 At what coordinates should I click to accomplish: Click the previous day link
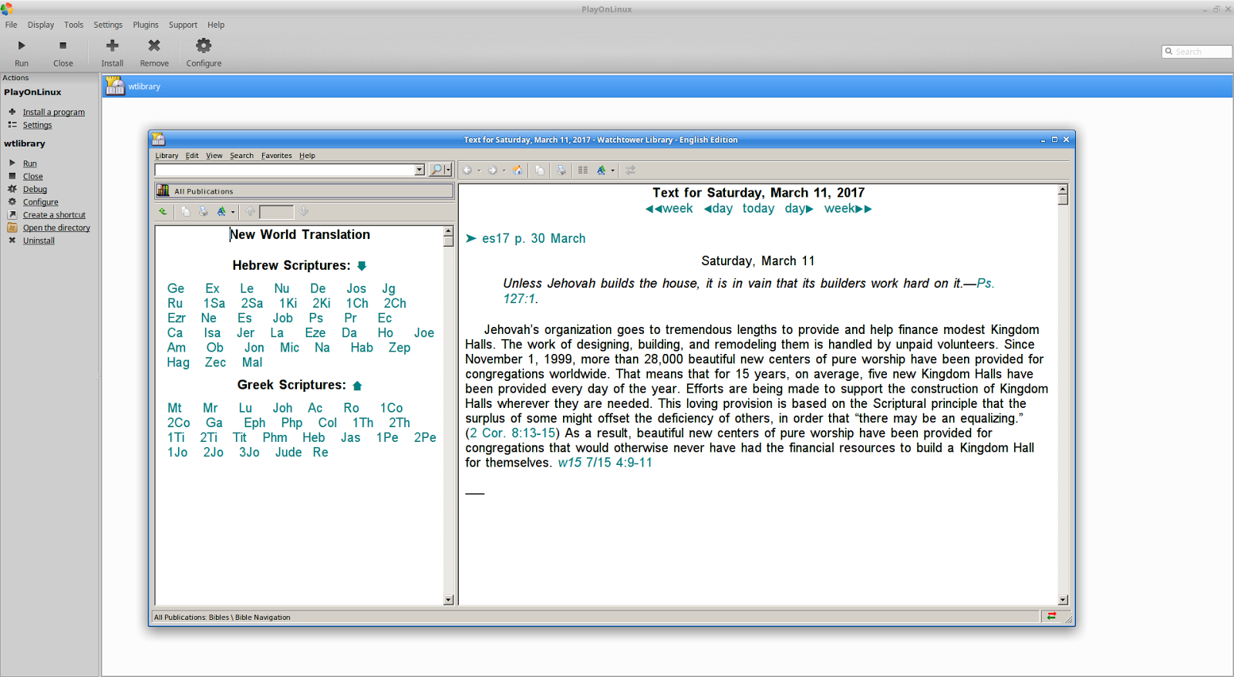click(718, 209)
